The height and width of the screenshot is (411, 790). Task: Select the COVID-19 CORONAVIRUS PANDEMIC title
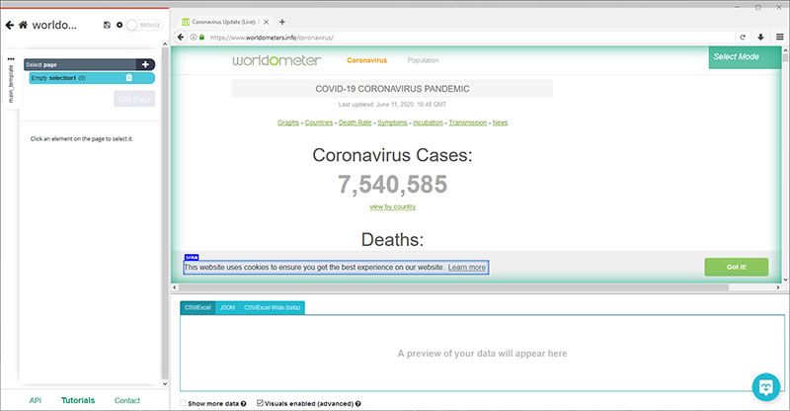pyautogui.click(x=392, y=89)
